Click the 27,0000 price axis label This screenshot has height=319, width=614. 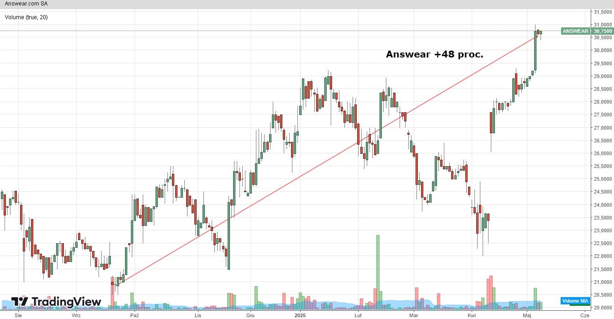pyautogui.click(x=603, y=128)
